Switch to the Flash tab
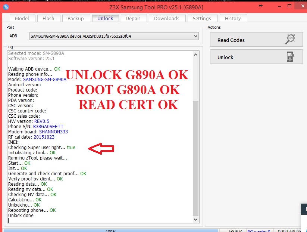 [48, 18]
